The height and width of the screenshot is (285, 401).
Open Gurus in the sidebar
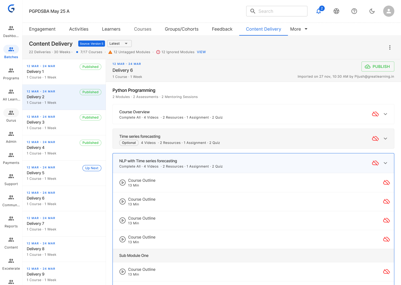point(11,116)
